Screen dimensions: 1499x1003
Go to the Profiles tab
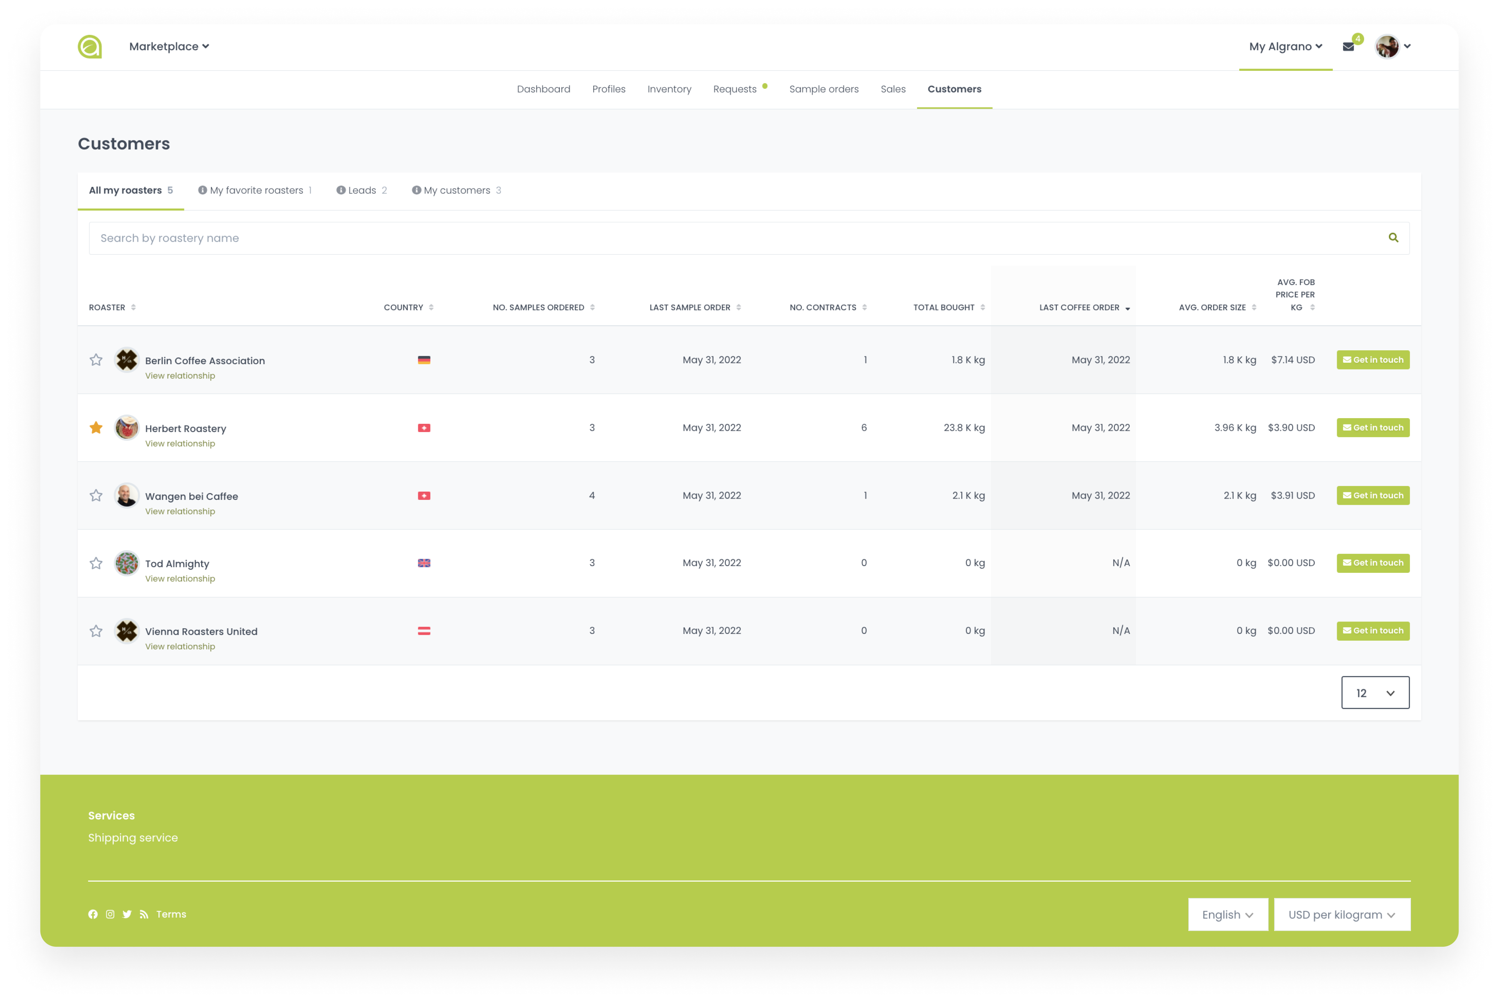point(609,89)
